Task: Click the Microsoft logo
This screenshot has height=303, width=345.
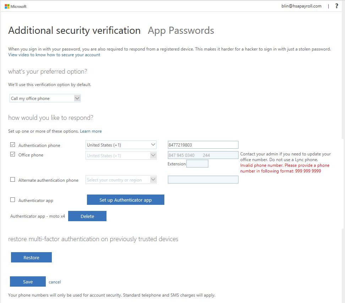Action: click(x=15, y=6)
